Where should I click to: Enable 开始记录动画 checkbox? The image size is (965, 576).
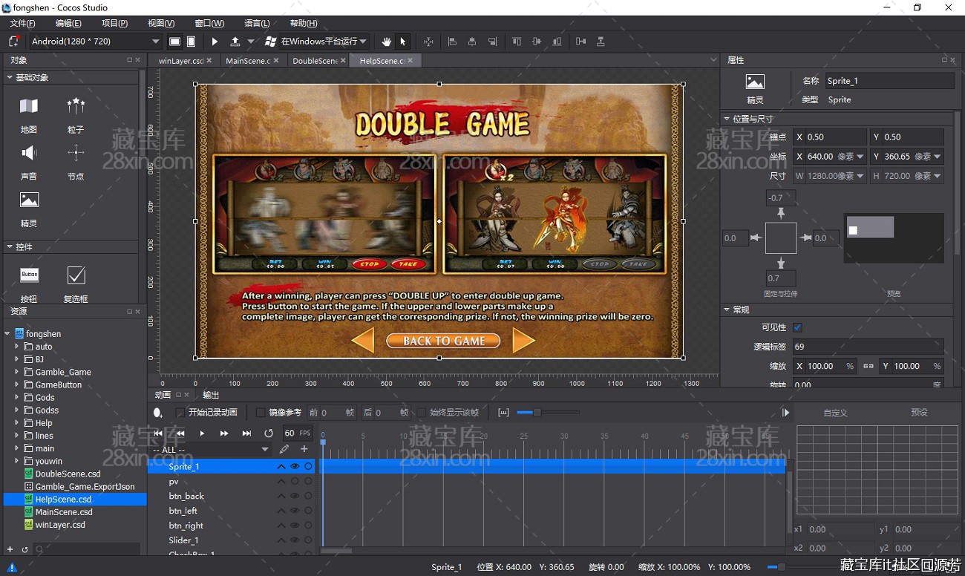[x=180, y=413]
